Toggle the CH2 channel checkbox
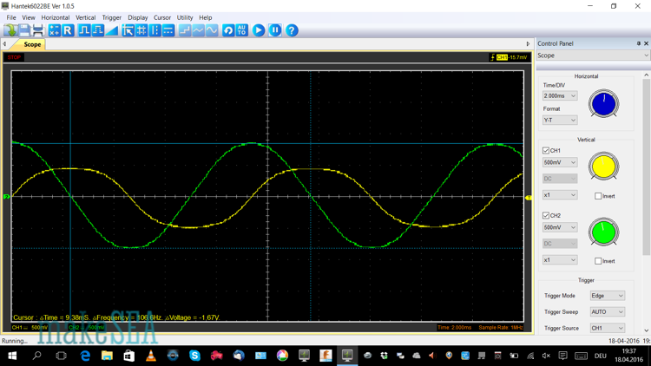The height and width of the screenshot is (366, 651). tap(546, 216)
